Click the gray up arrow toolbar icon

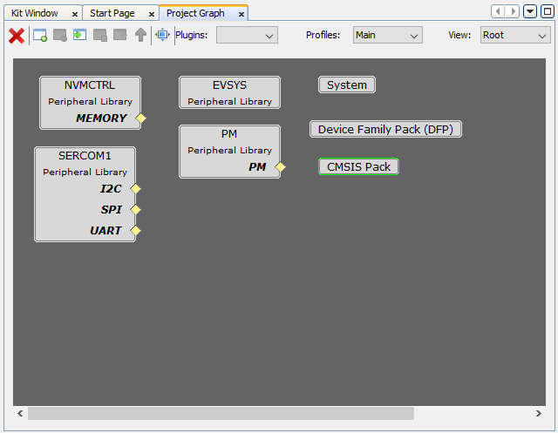[140, 36]
